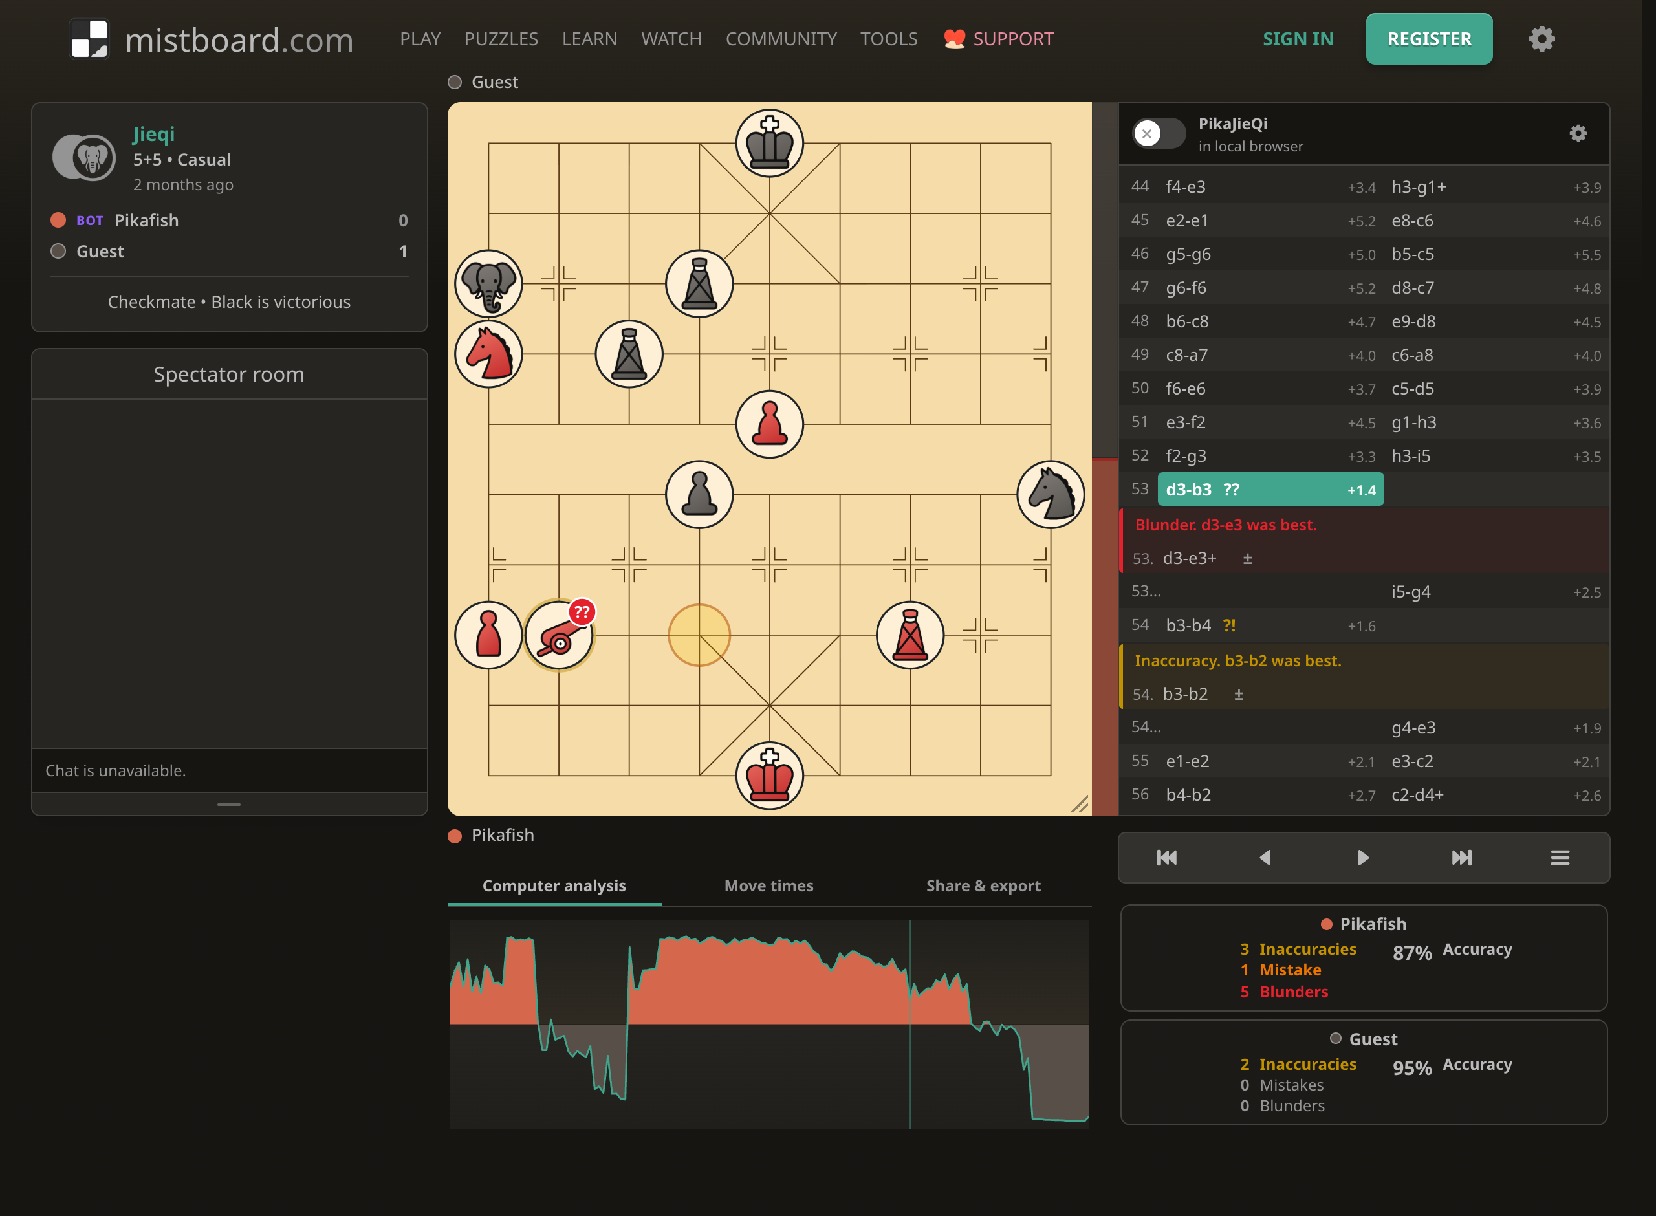
Task: Select the red pawn in board center
Action: tap(769, 424)
